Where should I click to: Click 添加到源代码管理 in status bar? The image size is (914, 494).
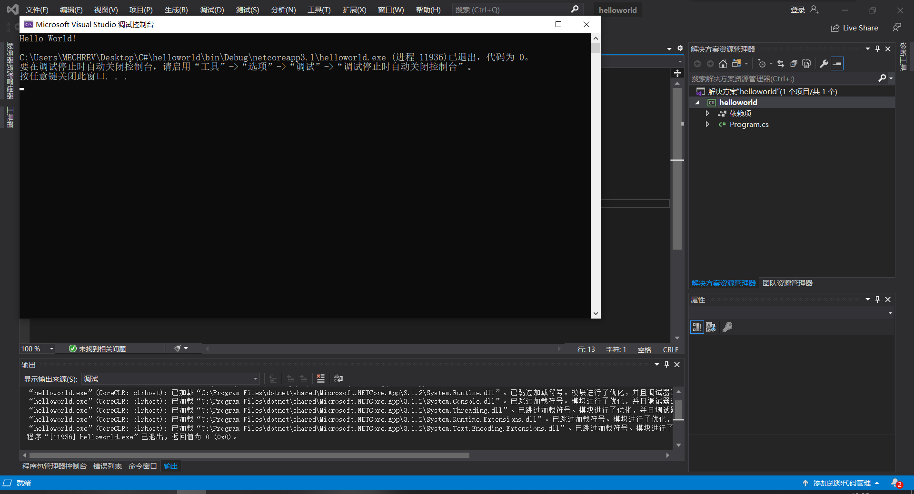(x=841, y=483)
